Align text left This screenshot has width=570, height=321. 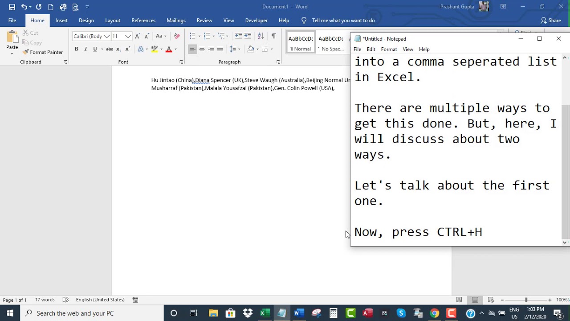(192, 49)
